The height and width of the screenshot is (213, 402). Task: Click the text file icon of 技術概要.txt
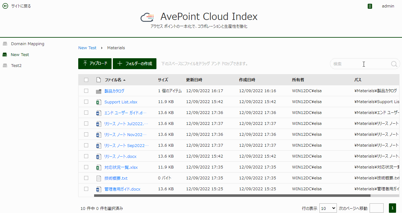(98, 178)
